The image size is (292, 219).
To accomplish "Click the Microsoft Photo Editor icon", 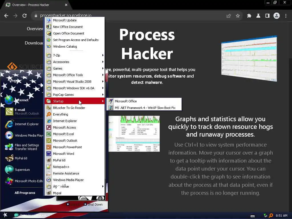I will click(9, 181).
